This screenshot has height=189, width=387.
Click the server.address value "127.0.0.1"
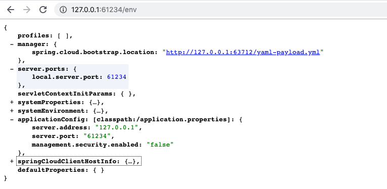coord(117,128)
